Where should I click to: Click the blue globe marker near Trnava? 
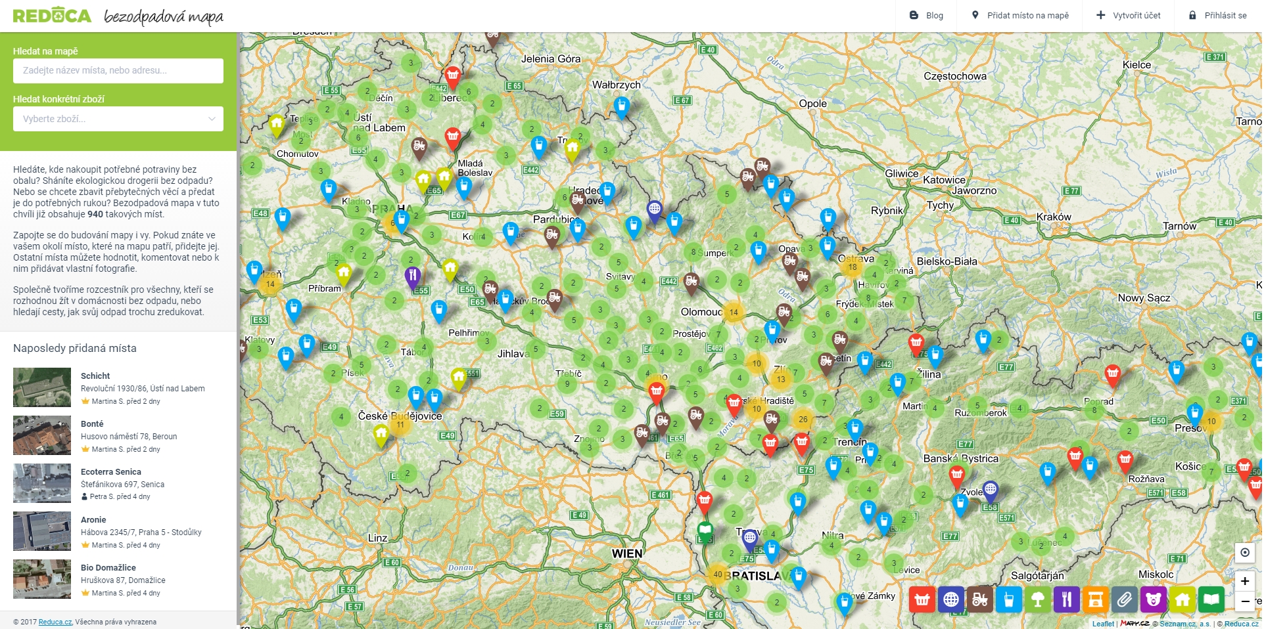click(x=749, y=540)
